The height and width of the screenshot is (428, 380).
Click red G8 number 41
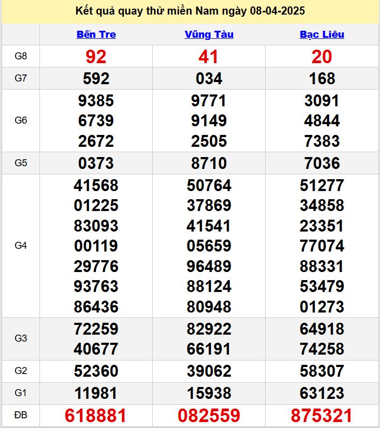click(208, 57)
